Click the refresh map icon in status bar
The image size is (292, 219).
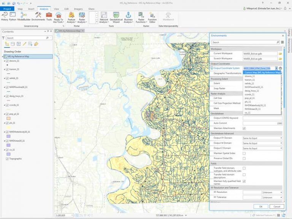284,215
